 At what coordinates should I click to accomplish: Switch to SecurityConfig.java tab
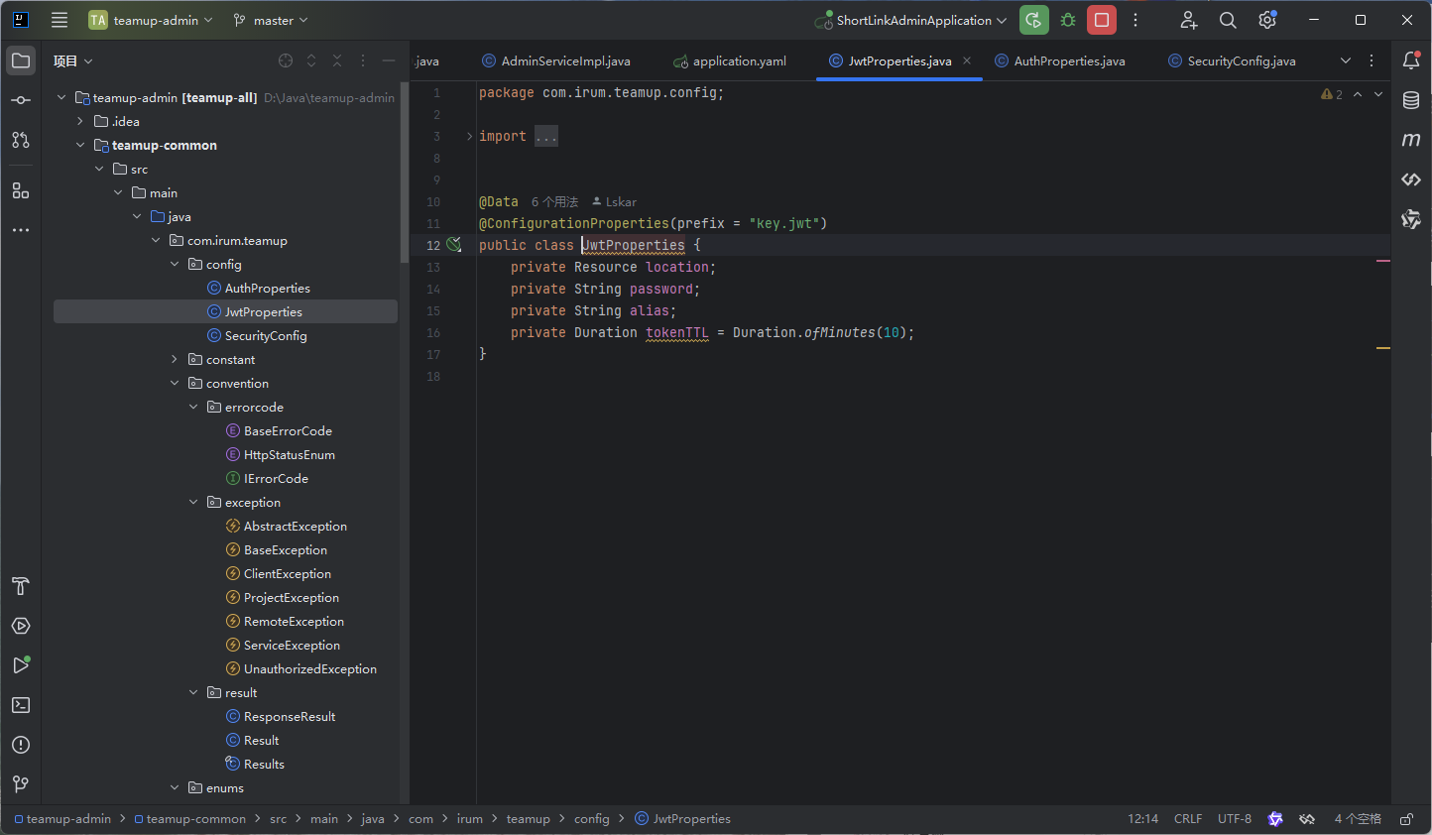click(1233, 60)
